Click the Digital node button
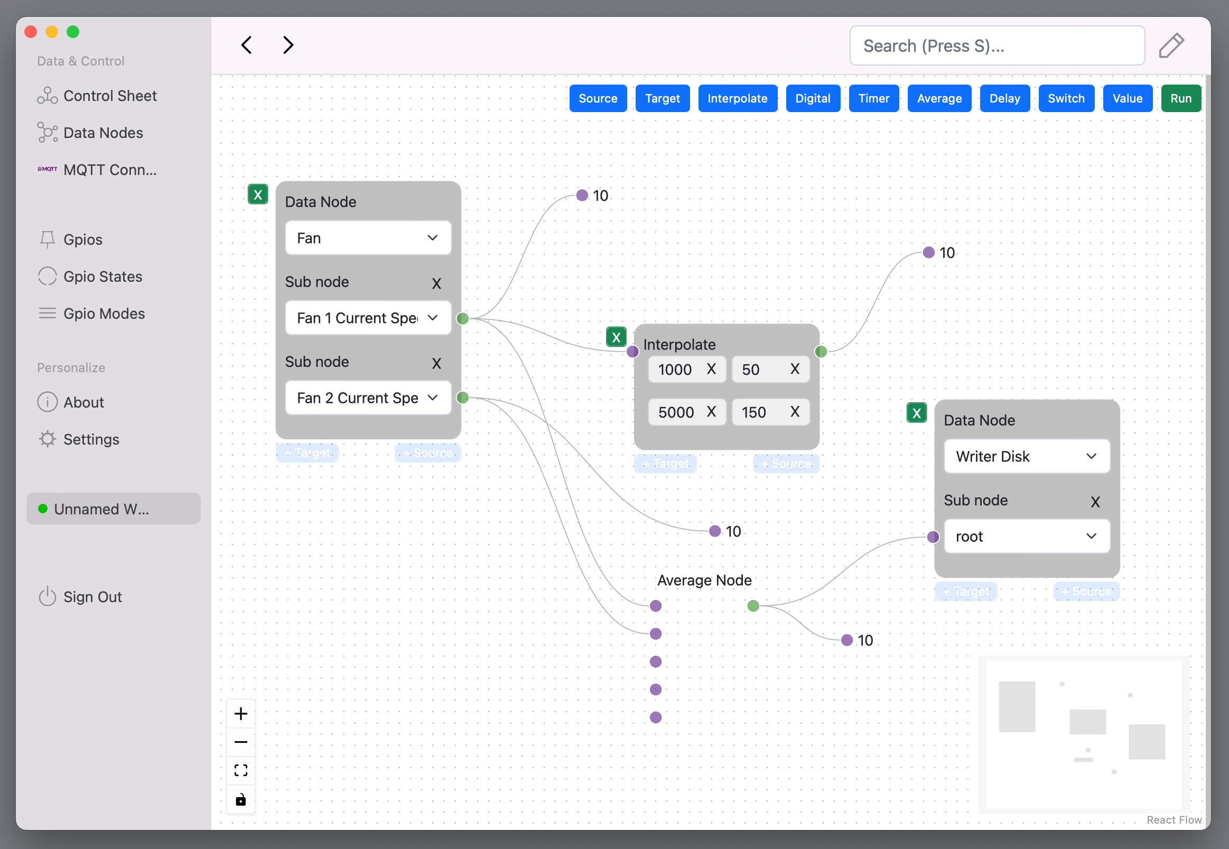 [x=811, y=97]
